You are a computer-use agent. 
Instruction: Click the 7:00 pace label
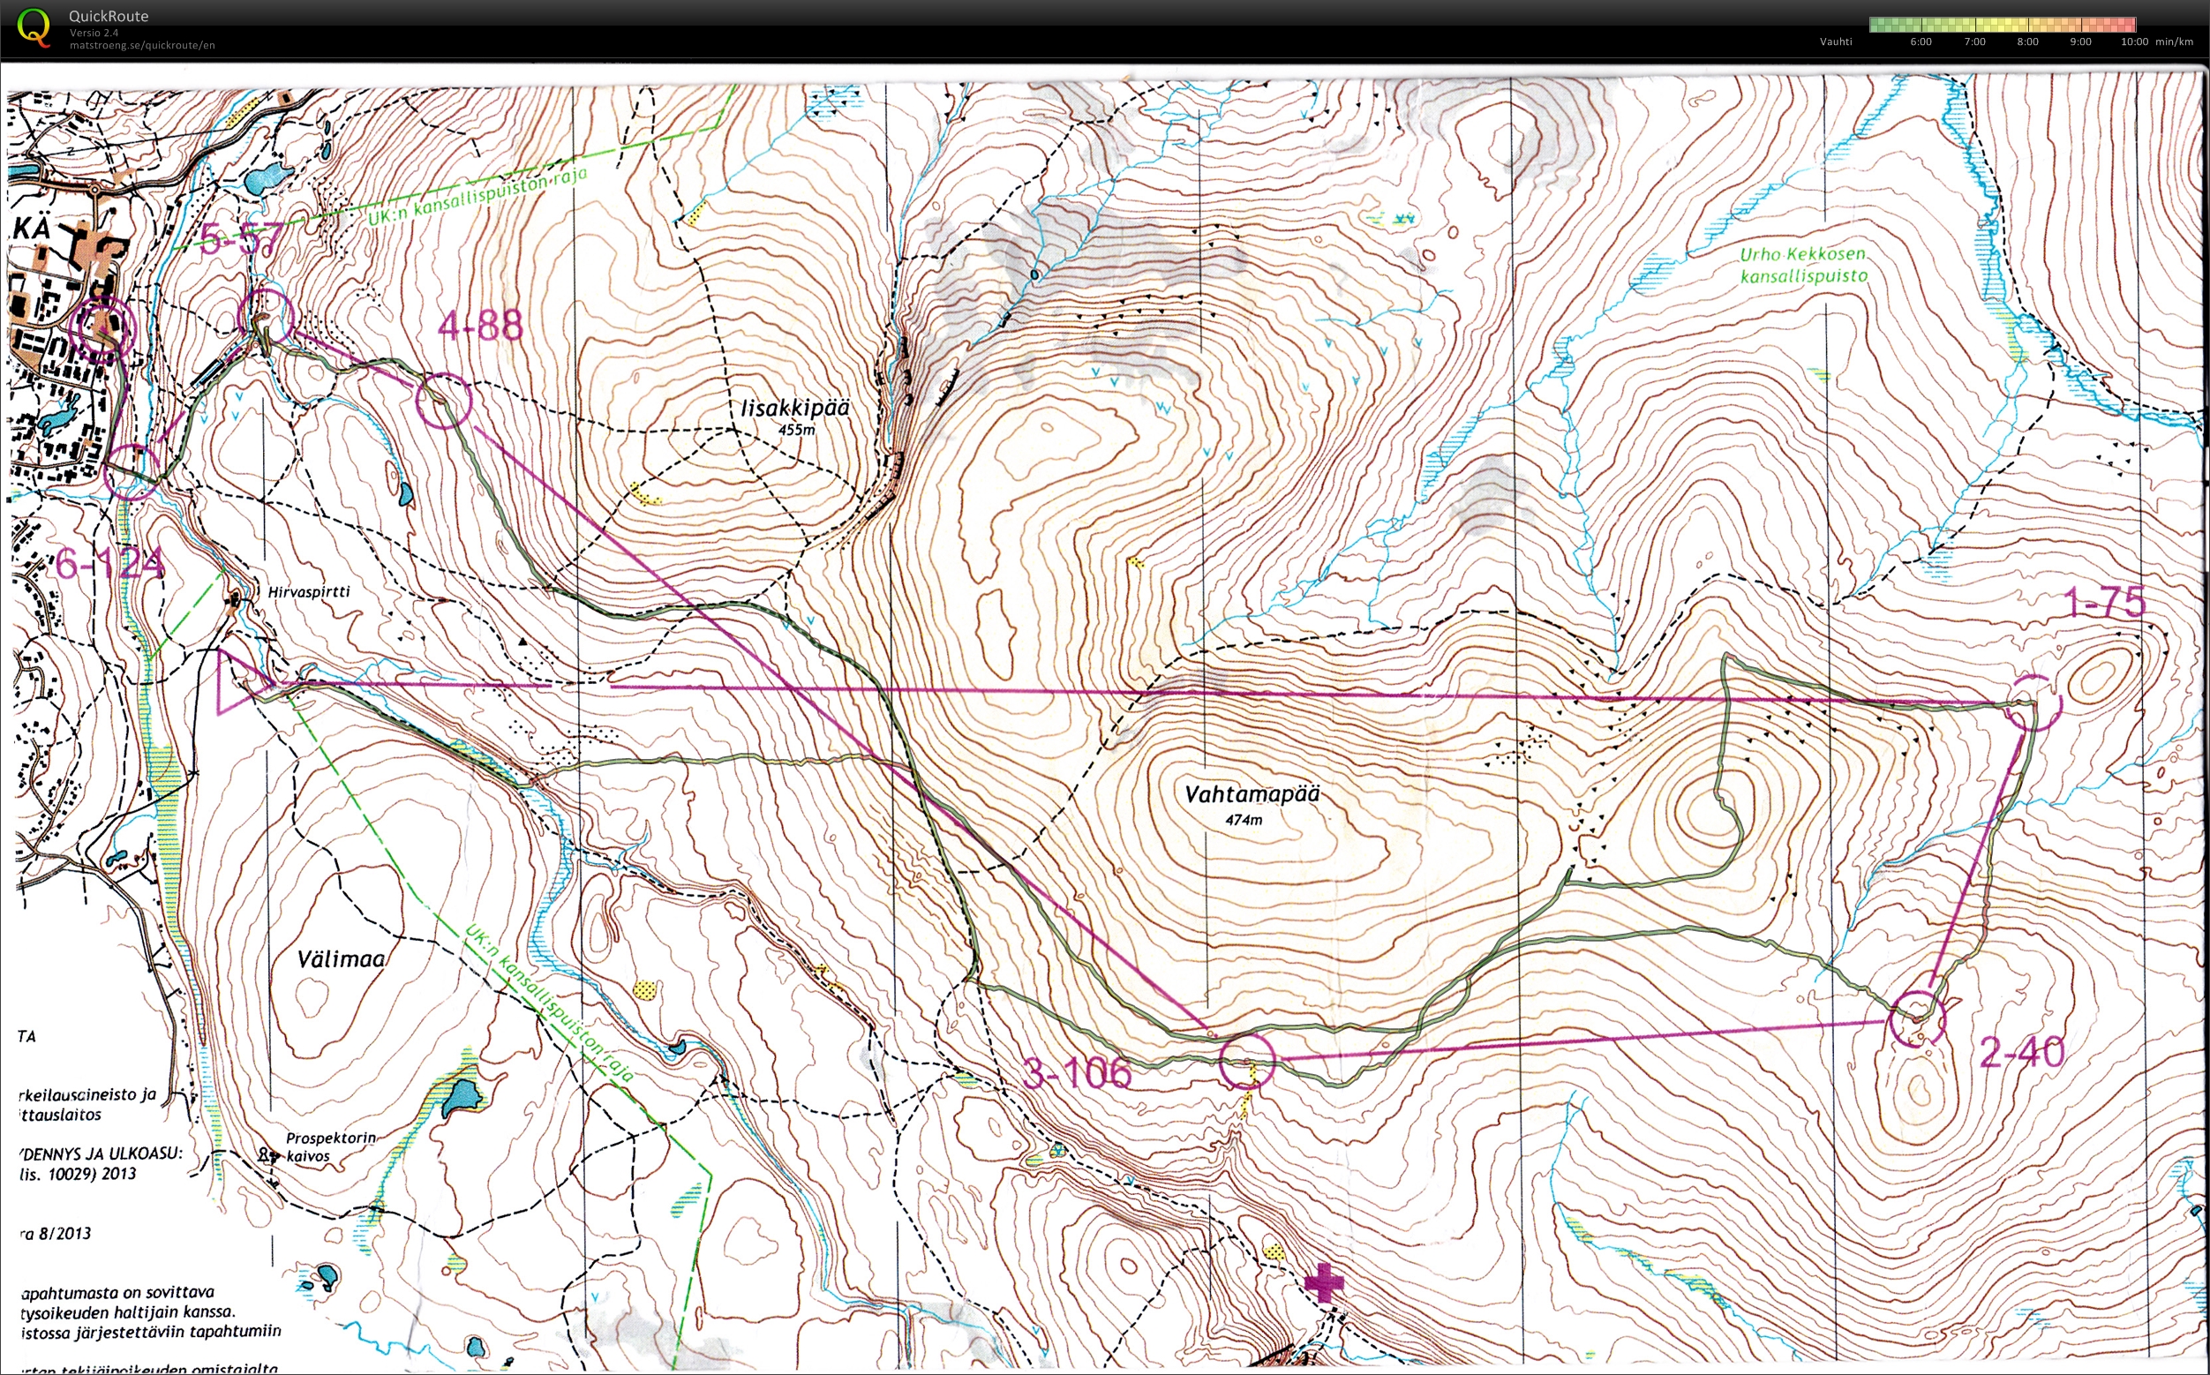1974,41
